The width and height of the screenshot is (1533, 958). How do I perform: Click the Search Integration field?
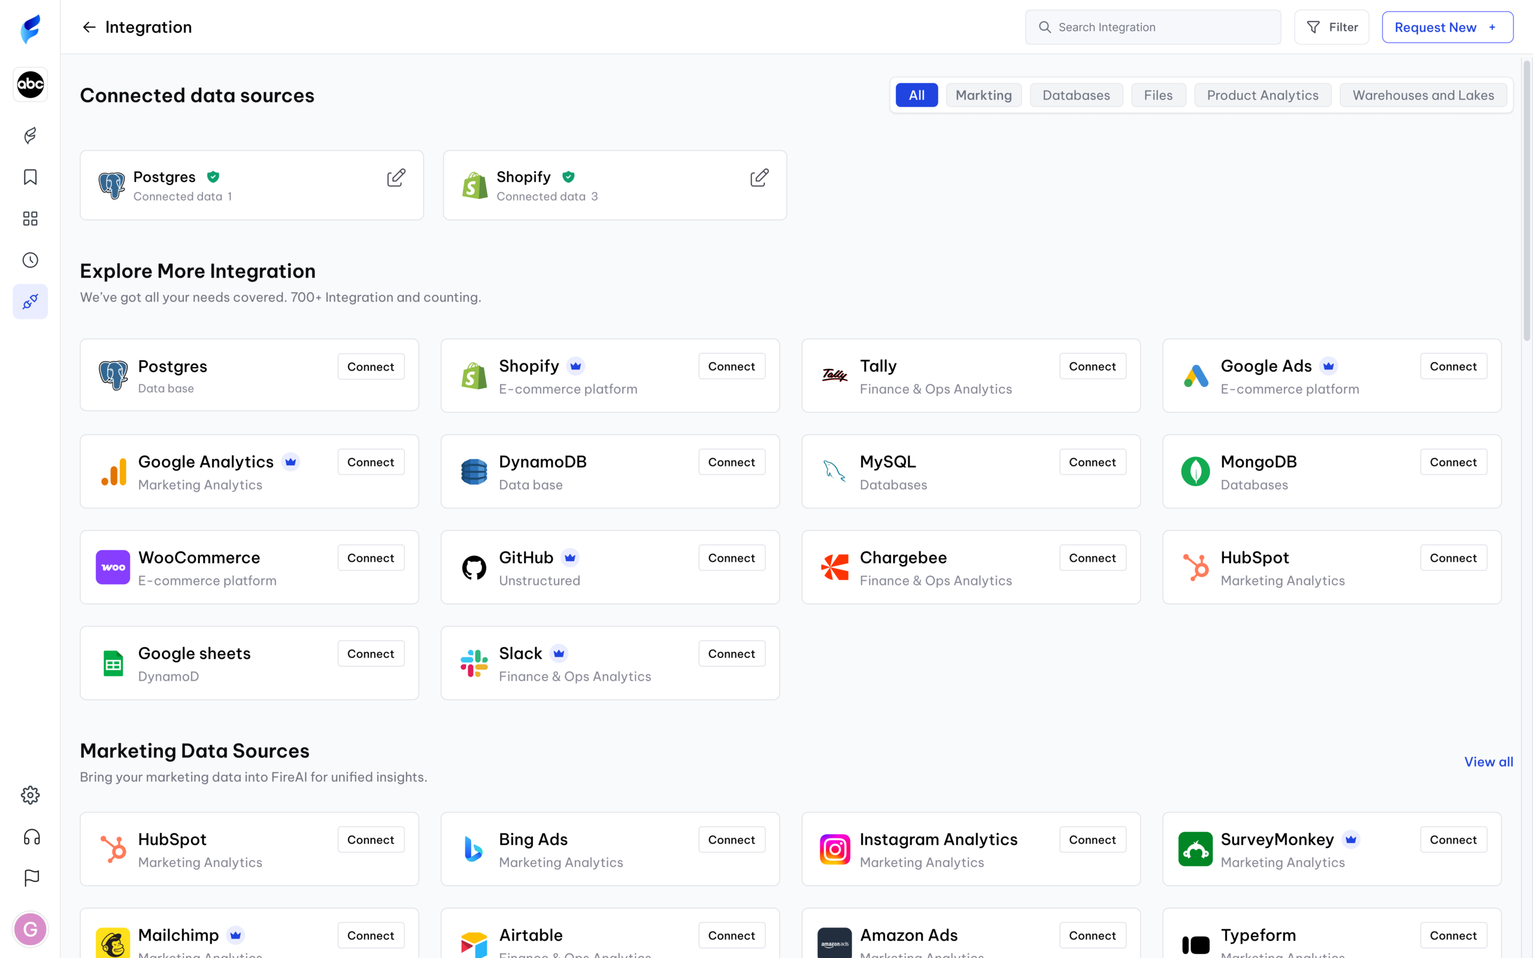1153,28
